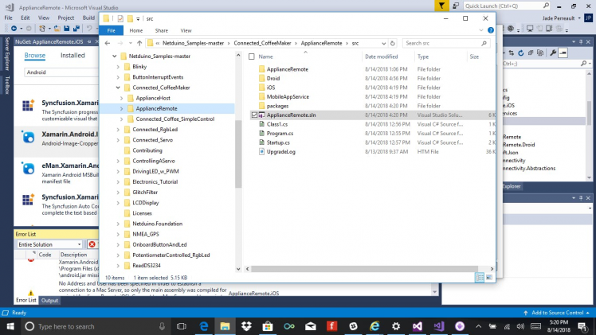This screenshot has width=596, height=335.
Task: Click the Dropbox icon in taskbar
Action: 246,326
